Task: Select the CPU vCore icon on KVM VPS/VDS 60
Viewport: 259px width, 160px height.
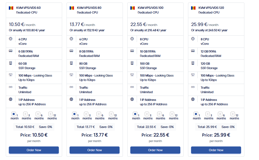Action: 11,39
